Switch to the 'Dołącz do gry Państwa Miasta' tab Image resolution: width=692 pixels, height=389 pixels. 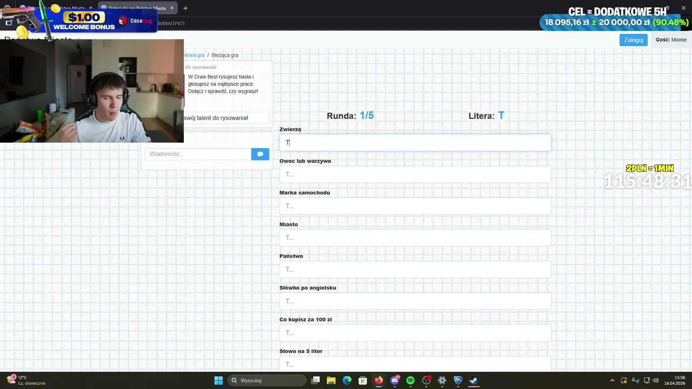point(138,8)
